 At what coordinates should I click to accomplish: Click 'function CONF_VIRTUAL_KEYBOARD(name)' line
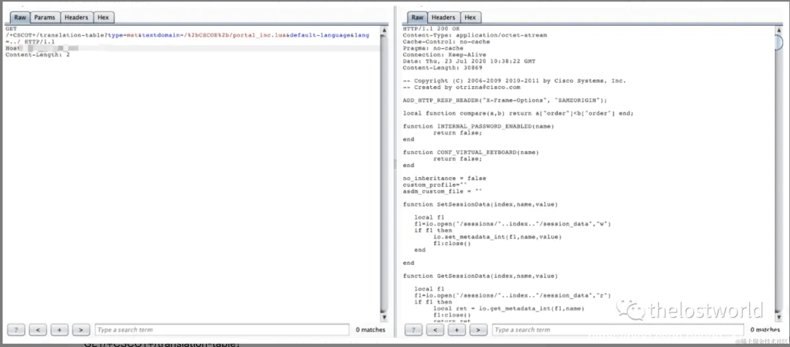(471, 153)
